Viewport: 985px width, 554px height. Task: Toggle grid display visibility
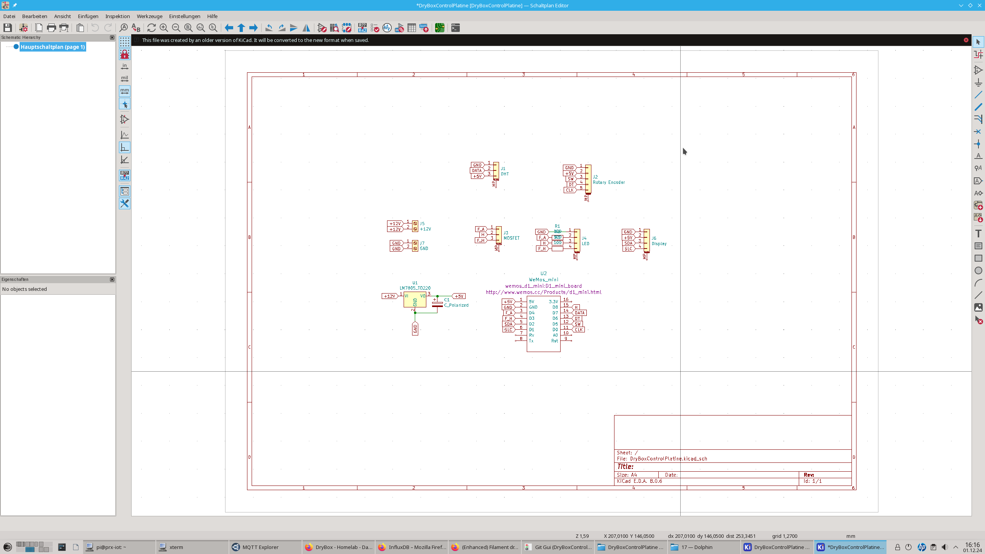click(125, 42)
